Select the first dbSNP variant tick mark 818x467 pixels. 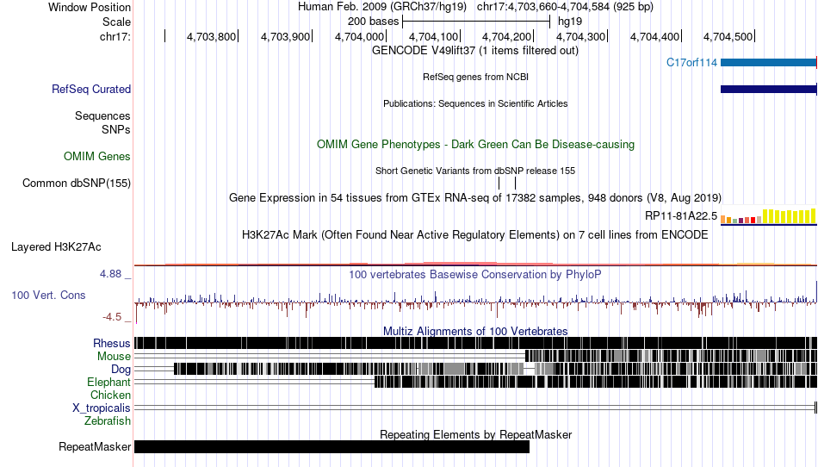(x=499, y=184)
